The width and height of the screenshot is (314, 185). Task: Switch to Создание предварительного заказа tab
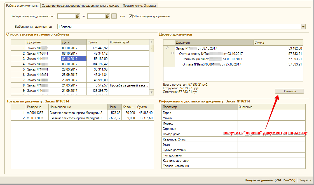(81, 6)
